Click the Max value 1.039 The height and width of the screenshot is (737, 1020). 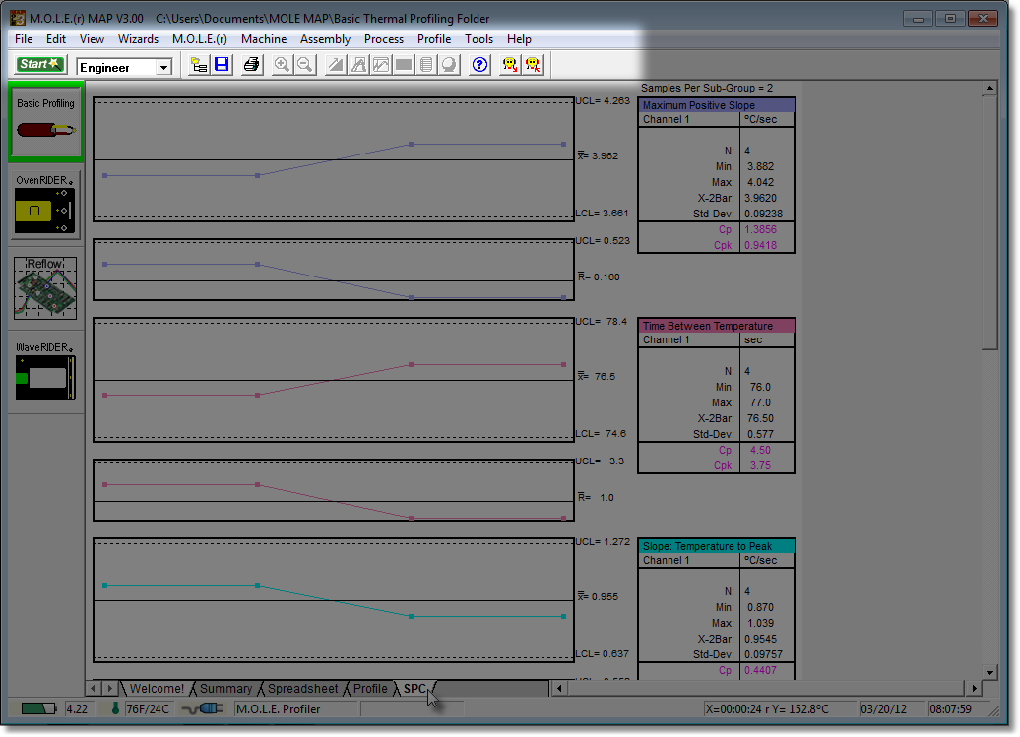pyautogui.click(x=760, y=623)
